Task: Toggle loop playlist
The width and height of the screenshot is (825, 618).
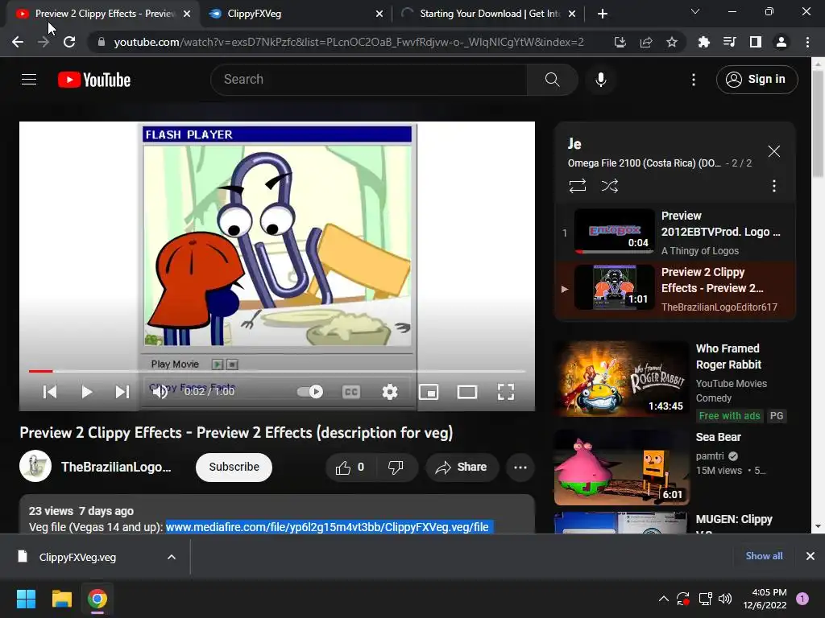Action: coord(577,186)
